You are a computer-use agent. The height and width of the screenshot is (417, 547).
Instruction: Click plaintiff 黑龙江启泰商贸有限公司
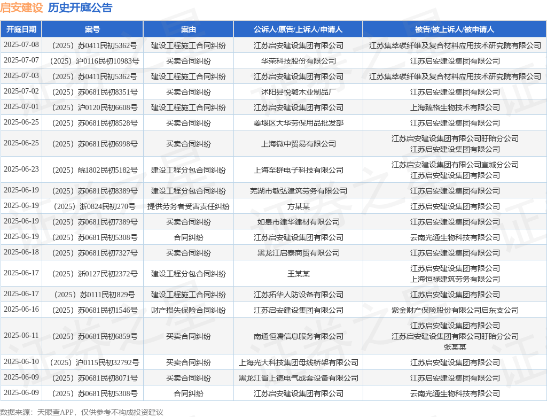(298, 253)
